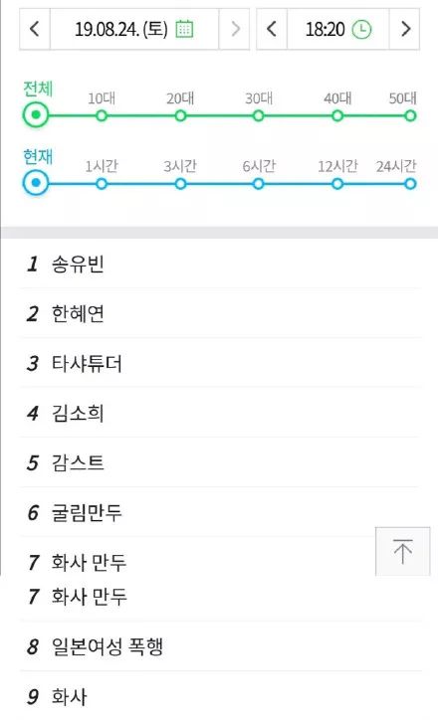
Task: Open the 18:20 time field
Action: (338, 29)
